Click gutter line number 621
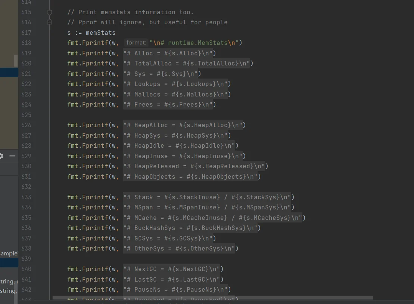Screen dimensions: 414x304 [26, 74]
